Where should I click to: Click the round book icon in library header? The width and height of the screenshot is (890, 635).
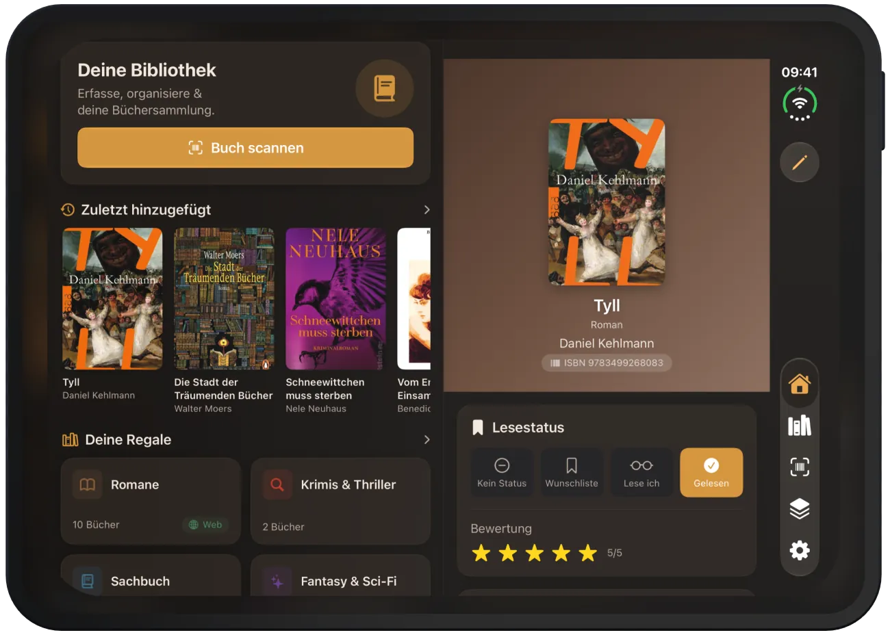(x=384, y=88)
